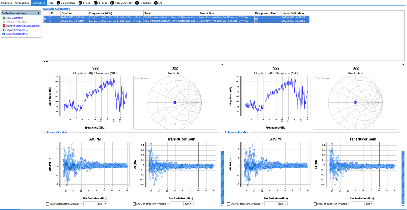
Task: Click the Description cell of calibration ID 0
Action: tap(226, 17)
